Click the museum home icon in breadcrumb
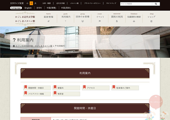Image resolution: width=170 pixels, height=120 pixels. (x=14, y=46)
